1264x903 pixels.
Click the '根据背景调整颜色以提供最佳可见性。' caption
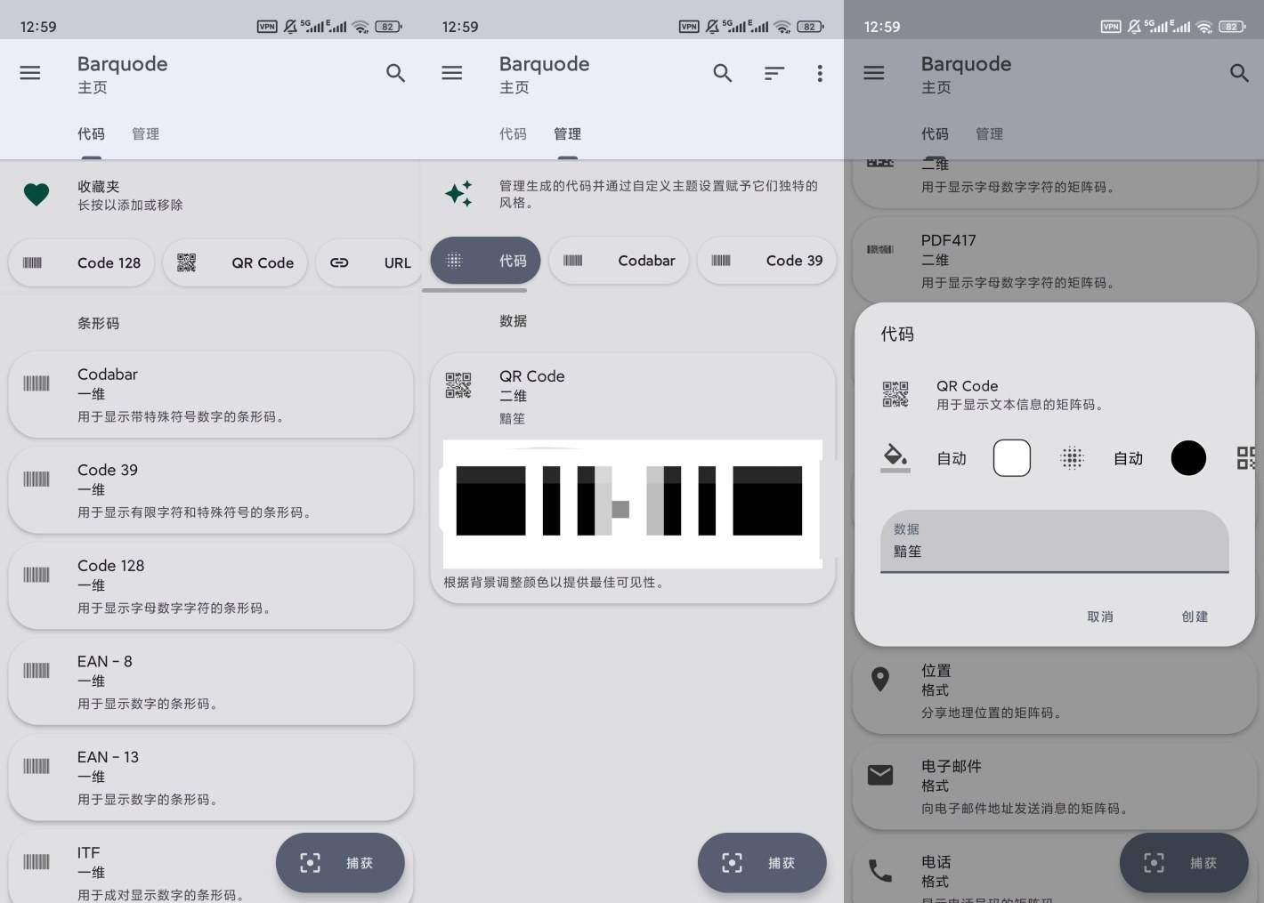[555, 583]
